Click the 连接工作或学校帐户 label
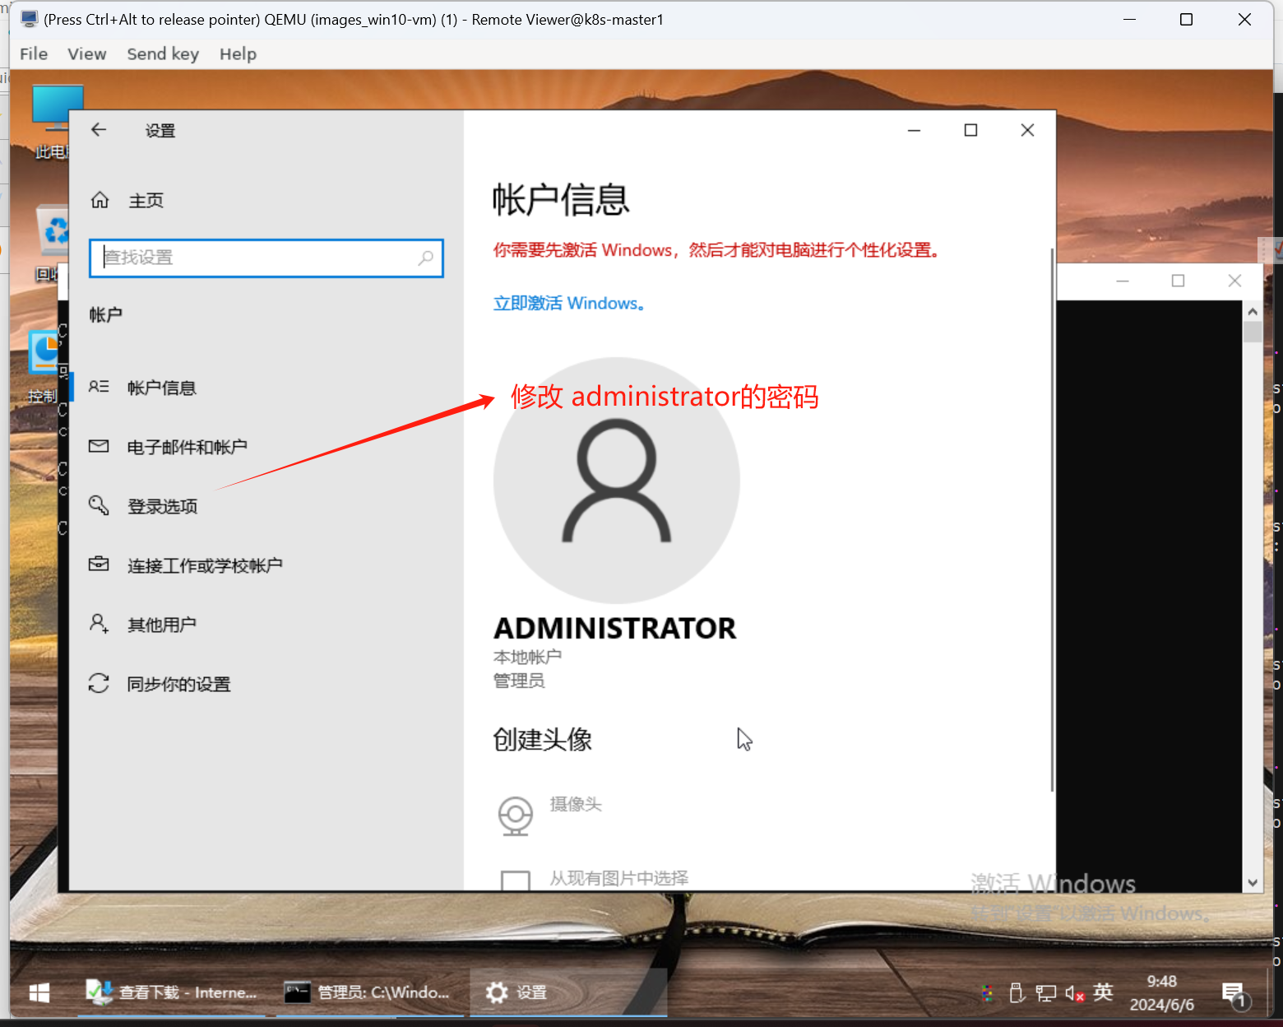 point(205,565)
